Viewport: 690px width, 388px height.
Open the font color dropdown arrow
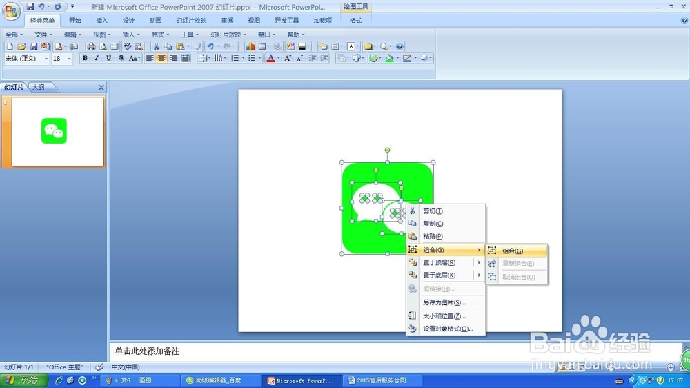pyautogui.click(x=279, y=58)
